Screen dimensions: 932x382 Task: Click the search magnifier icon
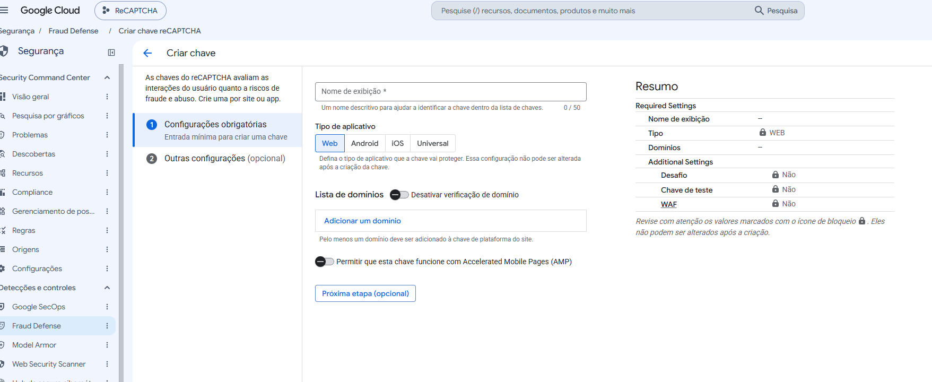(759, 11)
